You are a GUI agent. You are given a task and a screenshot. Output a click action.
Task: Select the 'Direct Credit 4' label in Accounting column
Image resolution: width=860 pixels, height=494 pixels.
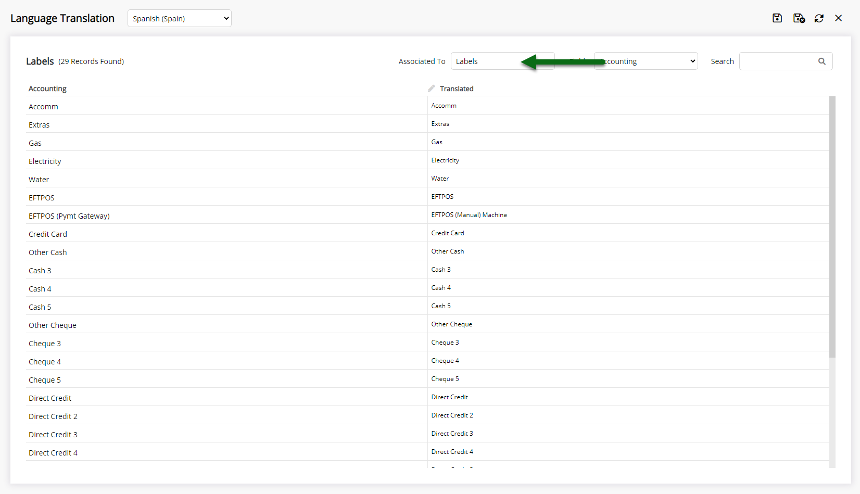pyautogui.click(x=53, y=453)
